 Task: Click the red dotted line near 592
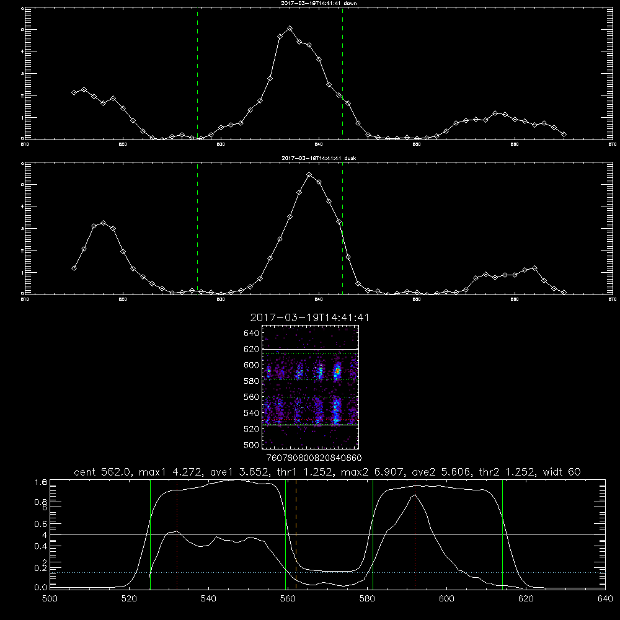415,534
